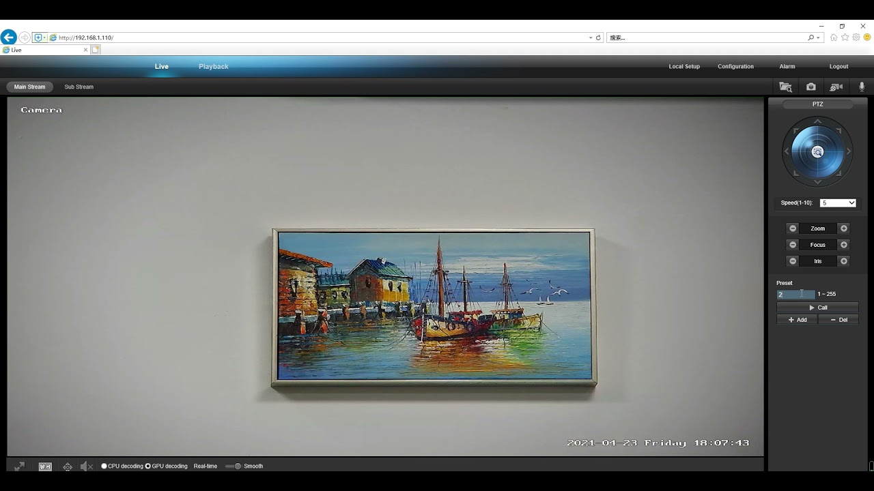Increase Zoom with the plus button

tap(844, 228)
